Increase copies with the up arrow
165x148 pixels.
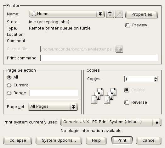(156, 78)
